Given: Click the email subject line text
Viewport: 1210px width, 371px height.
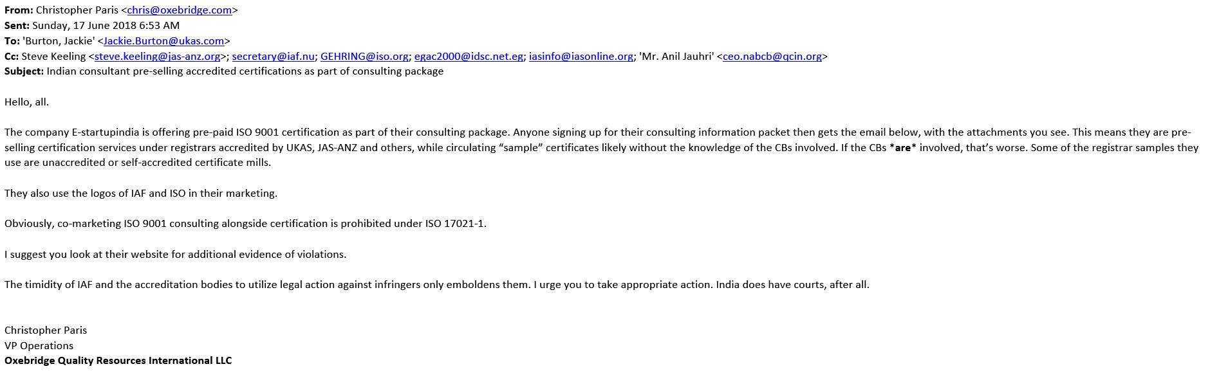Looking at the screenshot, I should (245, 71).
